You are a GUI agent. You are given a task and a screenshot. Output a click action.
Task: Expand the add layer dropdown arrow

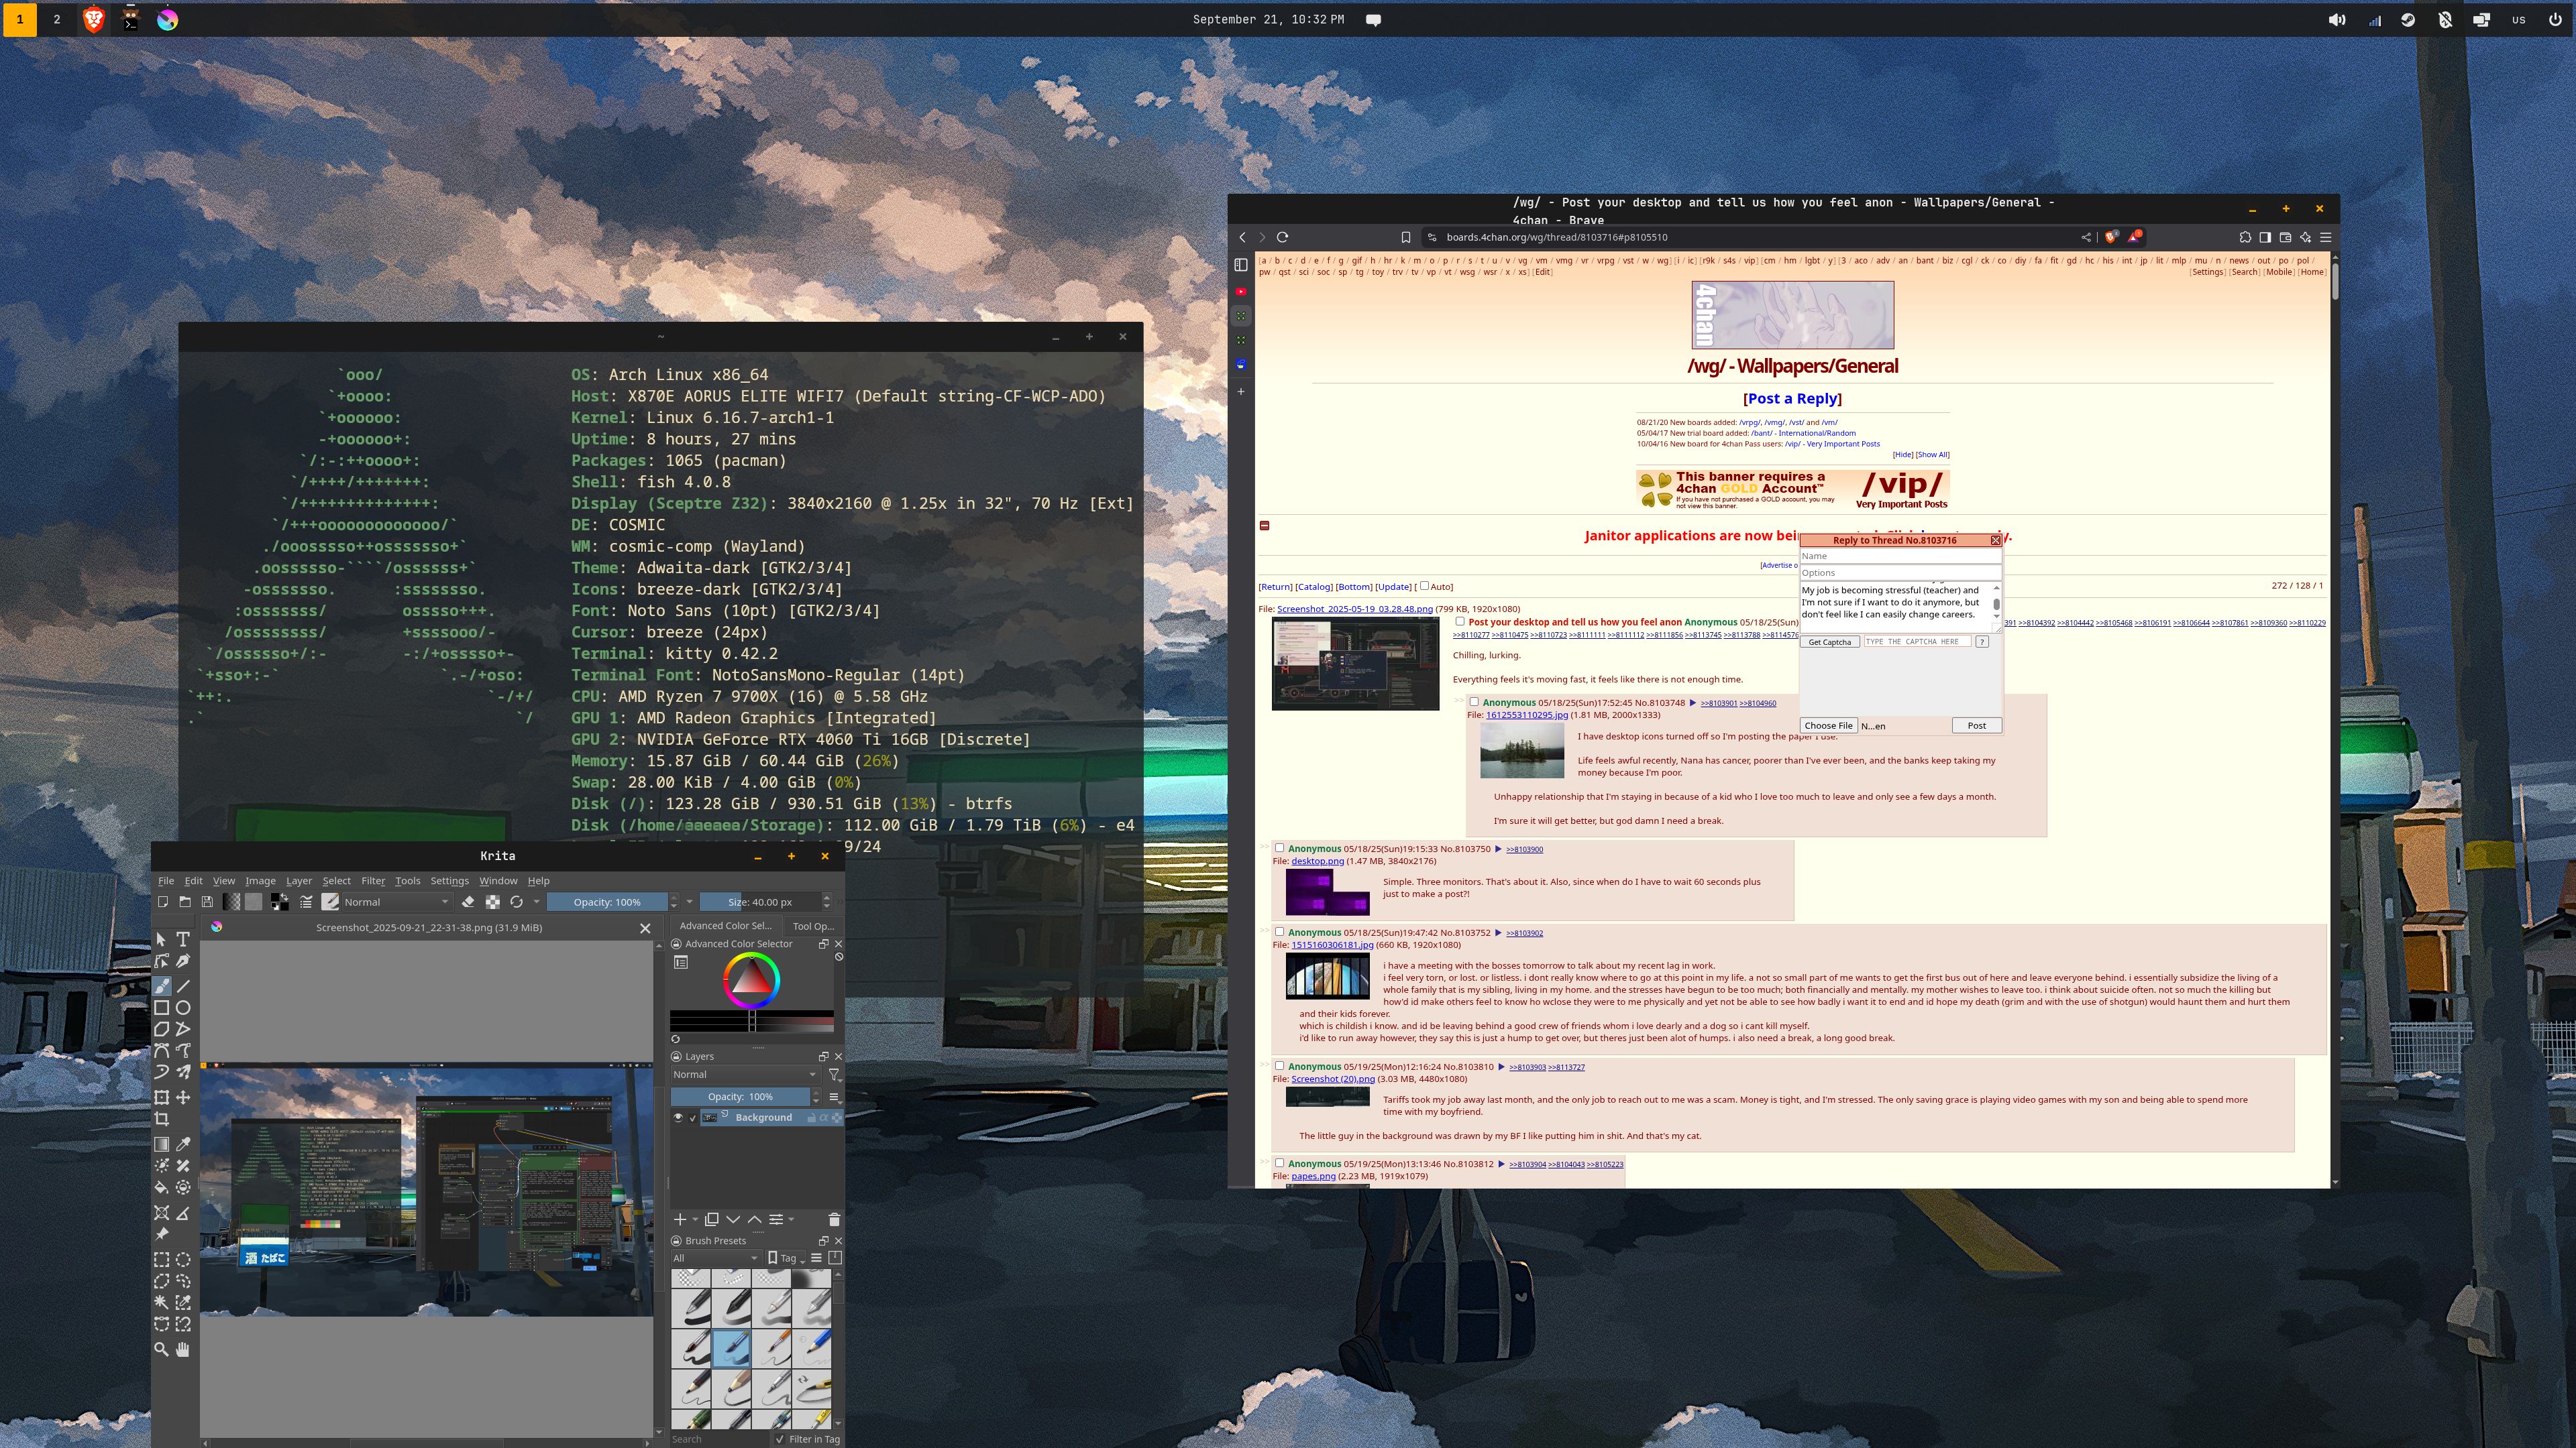coord(695,1219)
